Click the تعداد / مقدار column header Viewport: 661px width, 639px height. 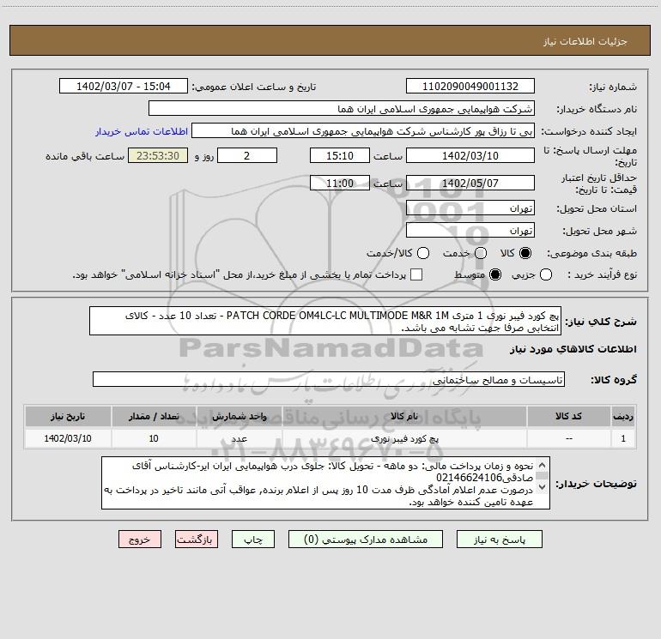(154, 416)
